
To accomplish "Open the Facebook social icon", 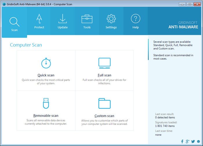I will click(182, 141).
